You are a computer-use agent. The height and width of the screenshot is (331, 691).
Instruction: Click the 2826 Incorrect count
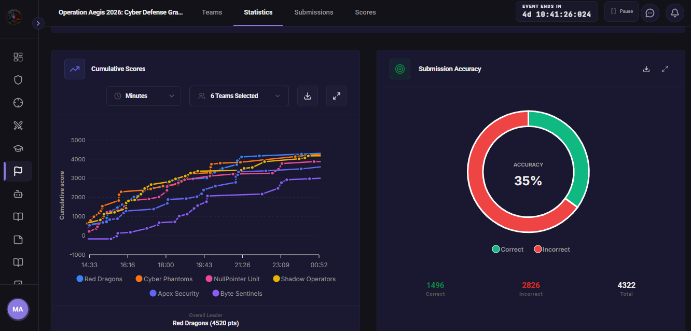[x=531, y=285]
